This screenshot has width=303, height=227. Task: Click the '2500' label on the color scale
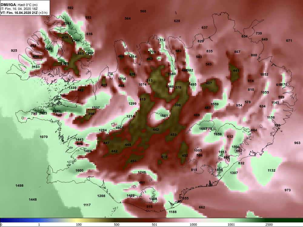(x=269, y=225)
